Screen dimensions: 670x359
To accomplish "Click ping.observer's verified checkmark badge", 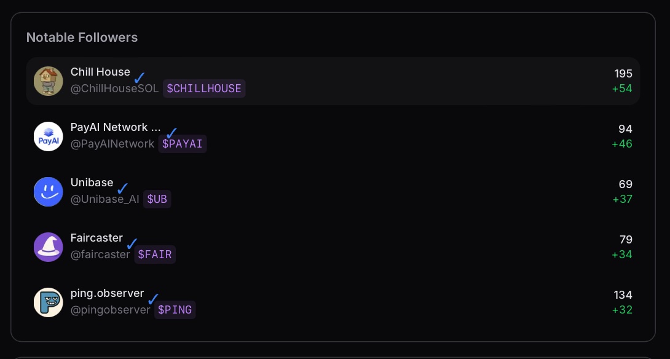I will (153, 299).
